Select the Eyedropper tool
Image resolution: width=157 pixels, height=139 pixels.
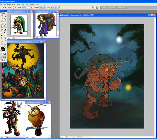tap(5, 41)
